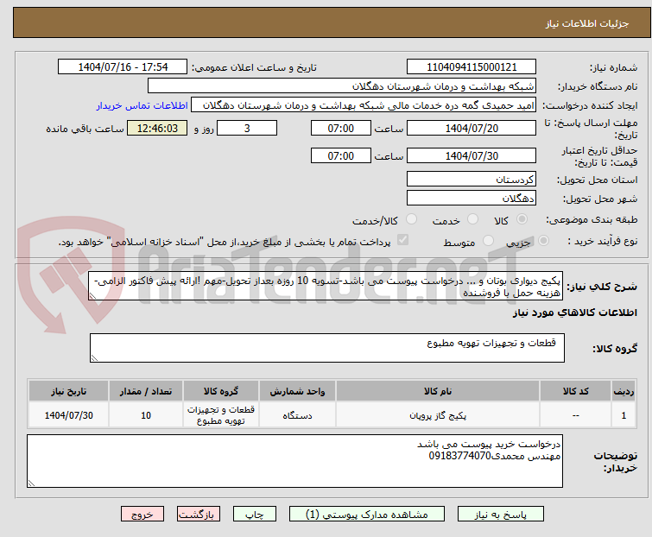Toggle the Islamic treasury bonds payment checkbox
Image resolution: width=652 pixels, height=537 pixels.
pos(402,242)
